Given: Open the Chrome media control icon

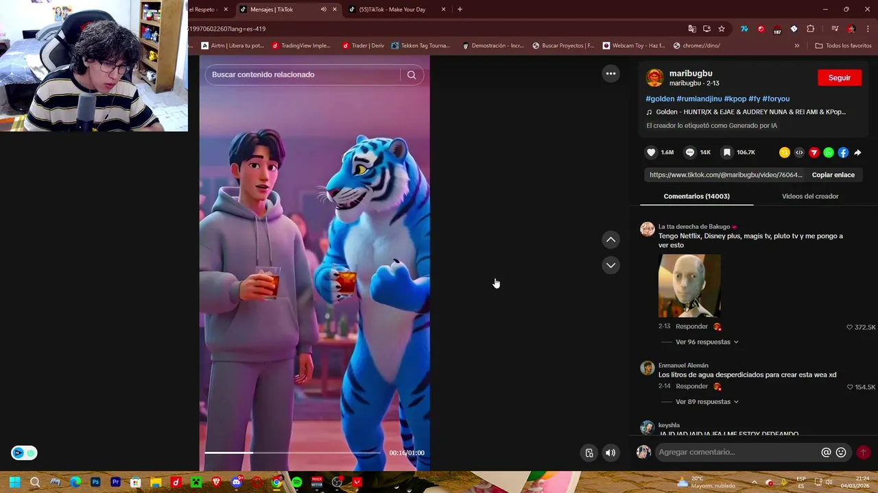Looking at the screenshot, I should click(835, 29).
